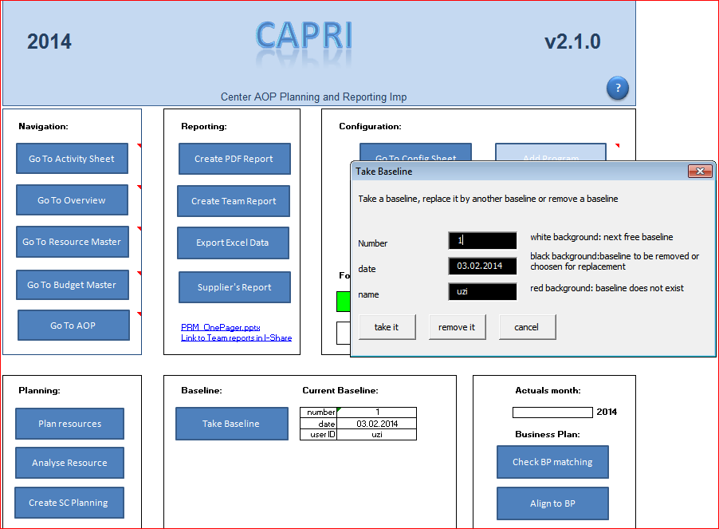719x529 pixels.
Task: Click the v2.1.0 version label
Action: [572, 41]
